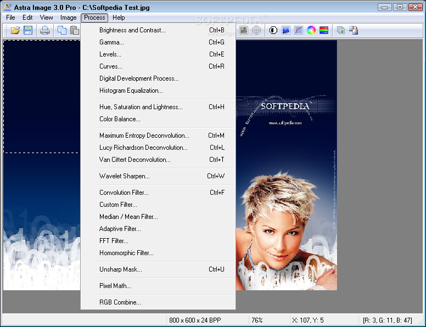The width and height of the screenshot is (426, 327).
Task: Open the View menu
Action: pos(46,18)
